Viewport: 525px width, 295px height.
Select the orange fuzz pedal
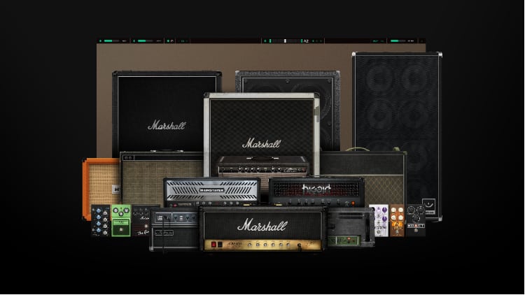coord(397,221)
